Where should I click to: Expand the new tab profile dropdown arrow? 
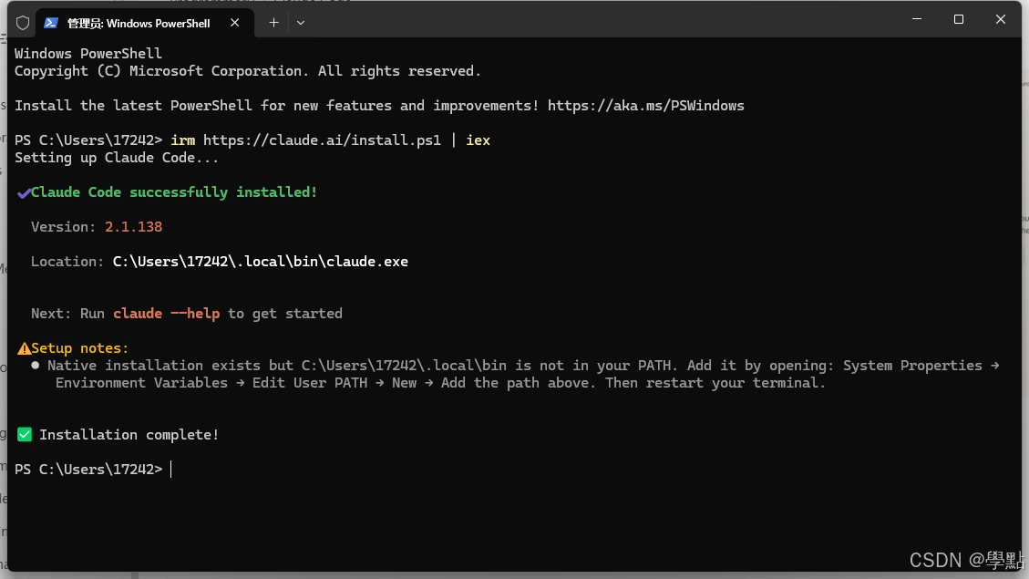point(301,23)
